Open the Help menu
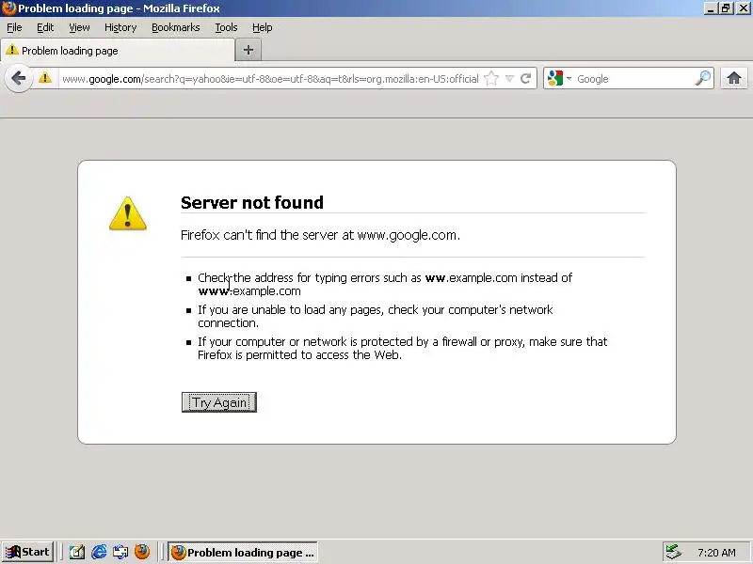The width and height of the screenshot is (753, 564). (263, 27)
